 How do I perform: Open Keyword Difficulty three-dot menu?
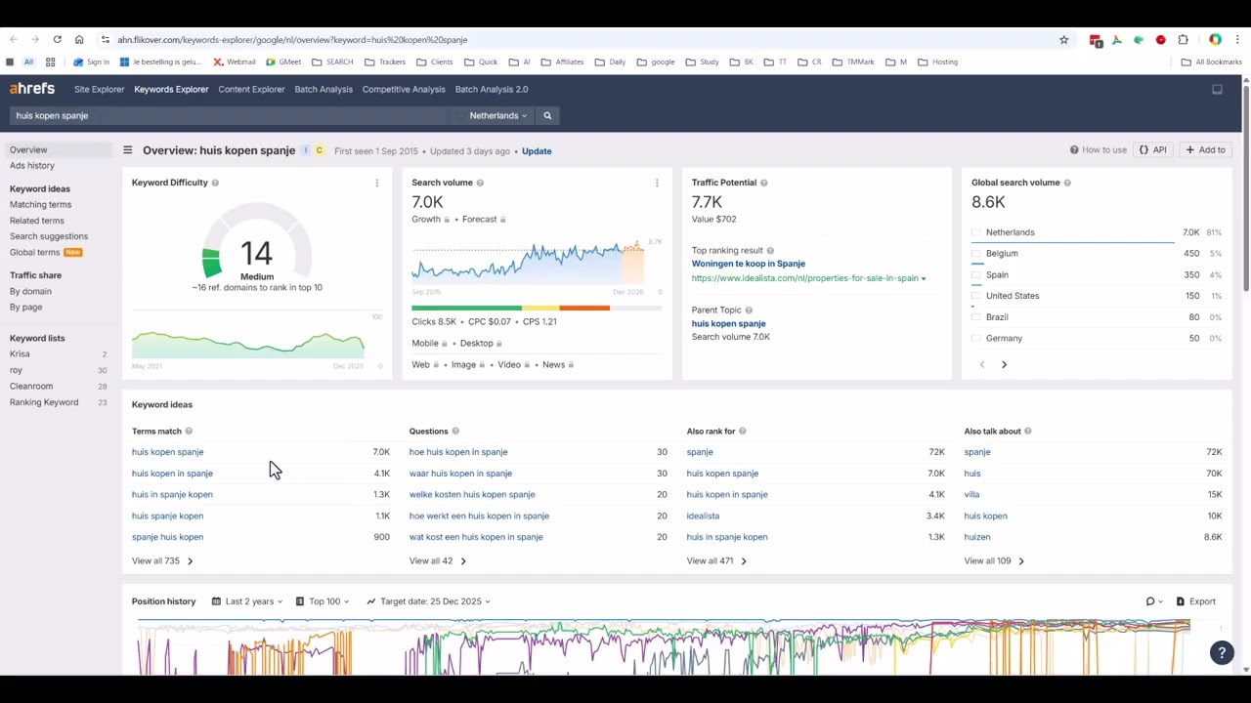[x=376, y=183]
